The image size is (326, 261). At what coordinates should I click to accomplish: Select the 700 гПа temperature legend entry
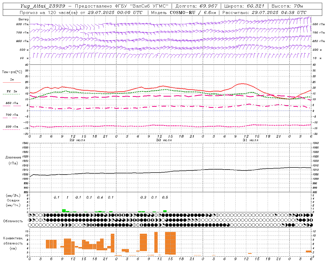click(x=12, y=115)
